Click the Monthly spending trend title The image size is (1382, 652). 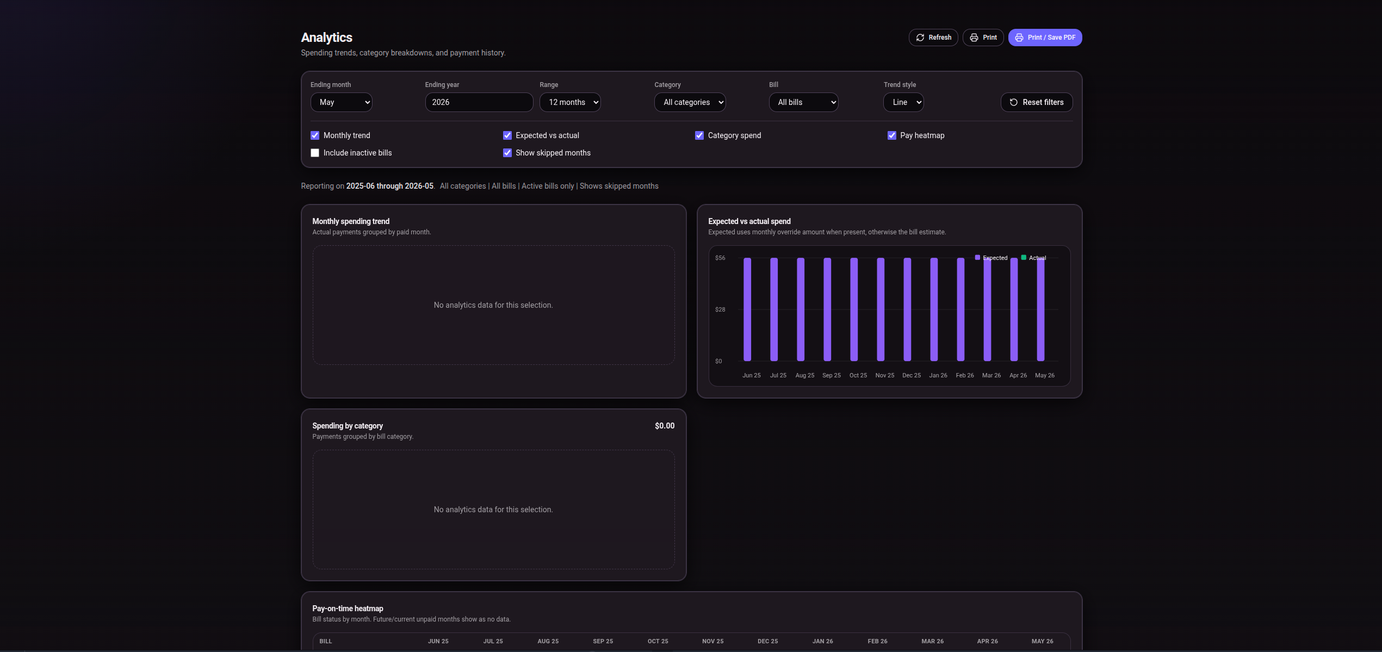(x=351, y=221)
